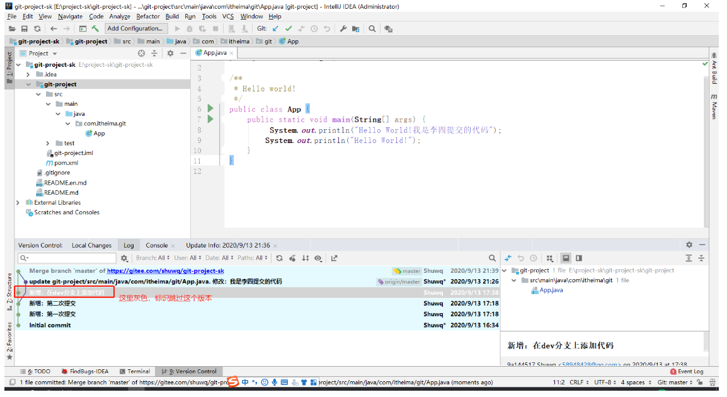
Task: Open the Project view dropdown arrow
Action: point(55,54)
